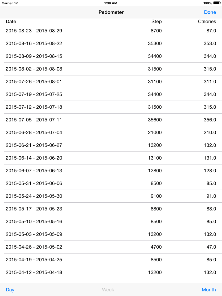Choose the 2015-07-26 - 2015-08-01 row
Screen dimensions: 222x296
click(x=111, y=82)
